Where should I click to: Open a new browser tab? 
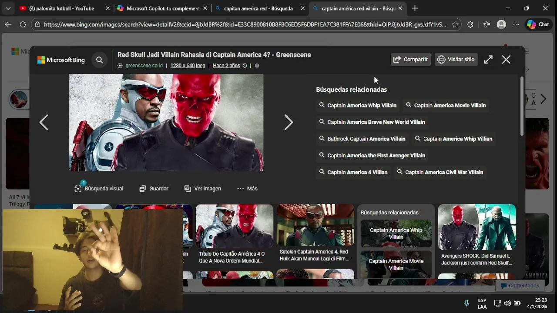click(x=415, y=8)
